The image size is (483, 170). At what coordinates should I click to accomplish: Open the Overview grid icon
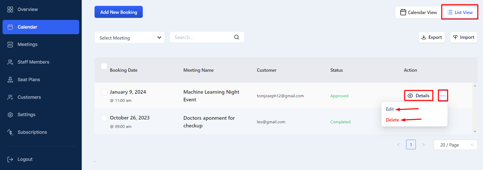click(x=10, y=9)
